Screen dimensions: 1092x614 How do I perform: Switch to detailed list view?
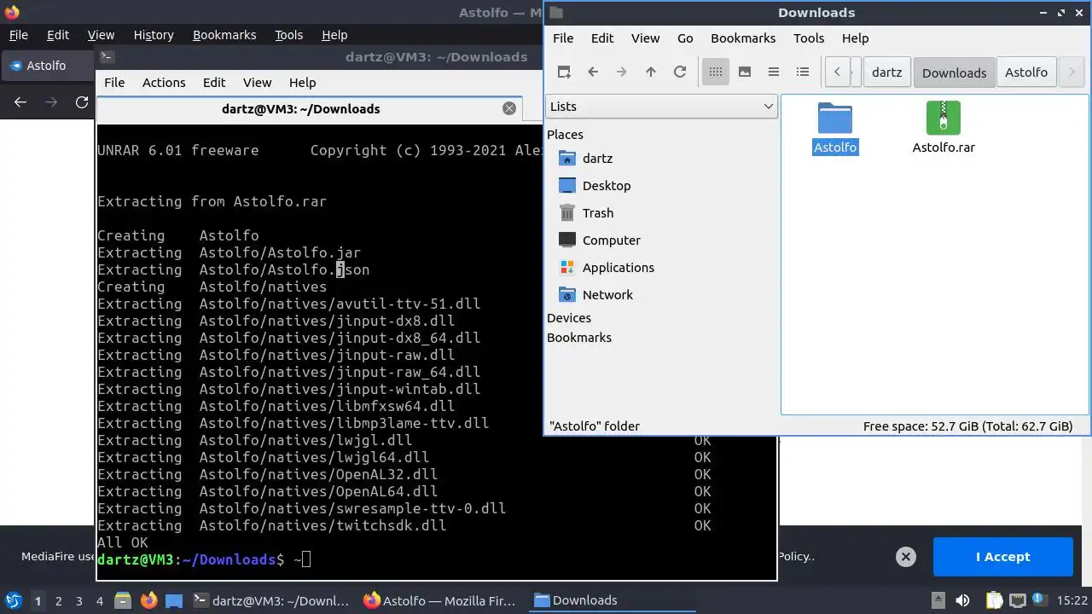click(x=803, y=72)
